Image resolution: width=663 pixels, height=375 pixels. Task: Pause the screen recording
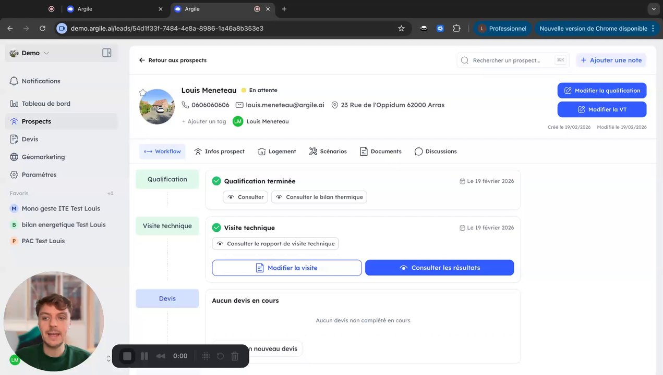tap(144, 356)
